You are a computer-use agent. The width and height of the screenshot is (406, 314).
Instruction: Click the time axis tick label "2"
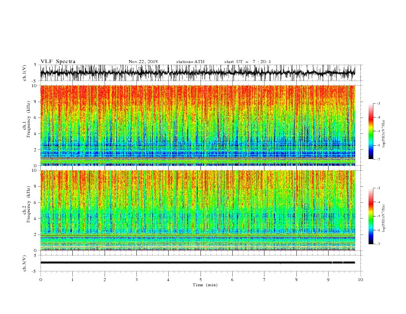pos(105,280)
